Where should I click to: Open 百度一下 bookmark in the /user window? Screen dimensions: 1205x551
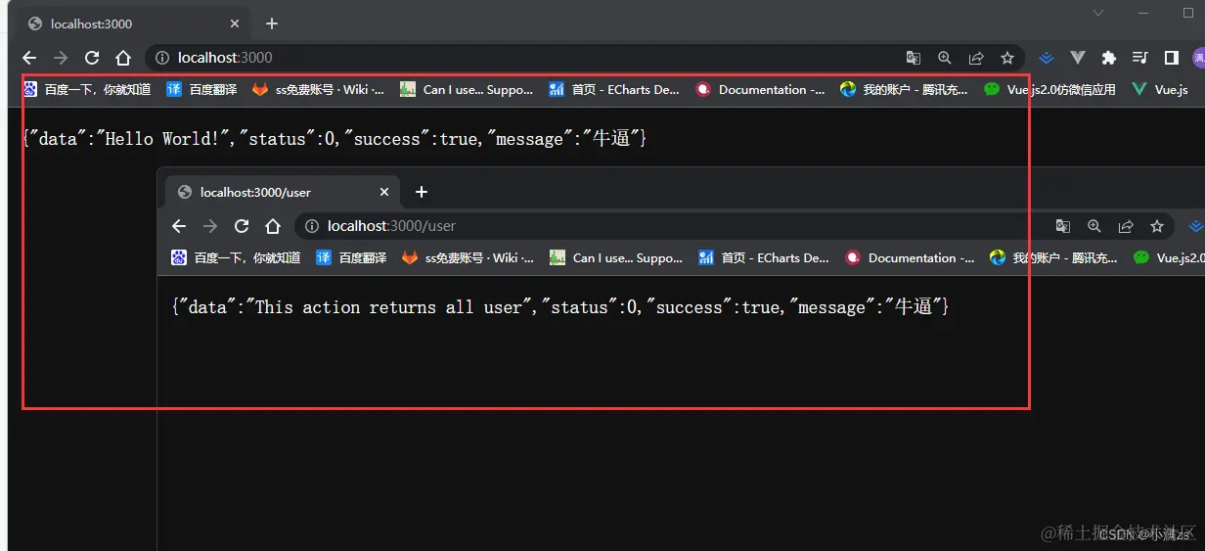pos(237,257)
